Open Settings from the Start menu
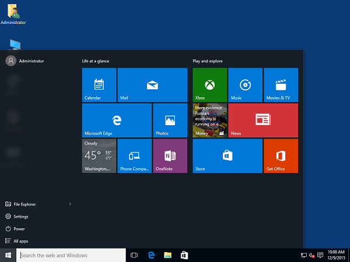The width and height of the screenshot is (350, 262). tap(17, 217)
